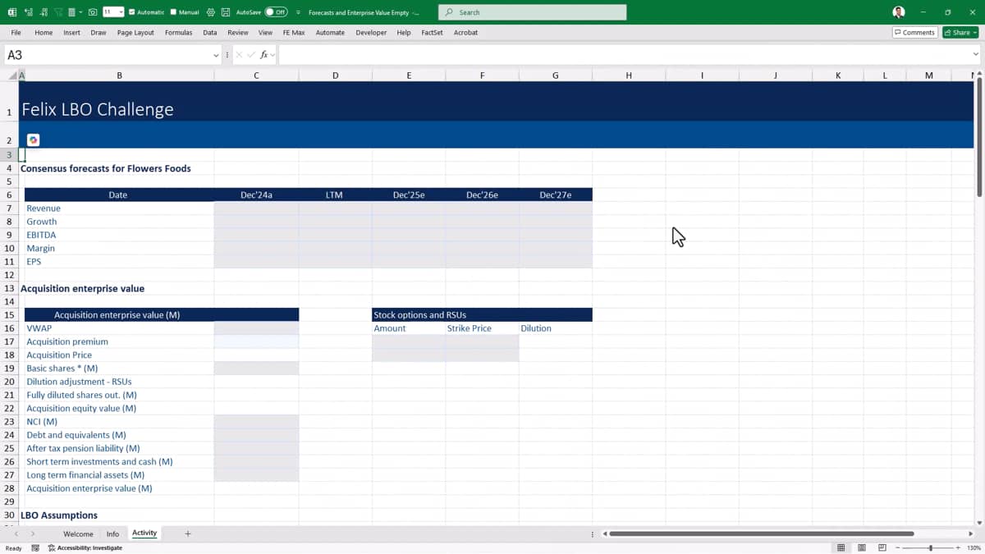Click the zoom in plus button

coord(959,547)
